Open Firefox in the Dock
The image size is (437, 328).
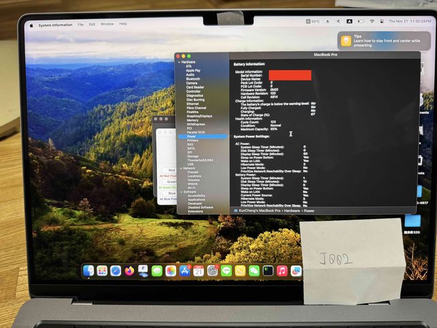[130, 271]
